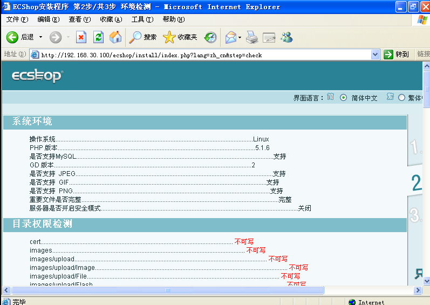Click the 完毕 status bar page icon
The image size is (430, 305).
click(x=6, y=302)
